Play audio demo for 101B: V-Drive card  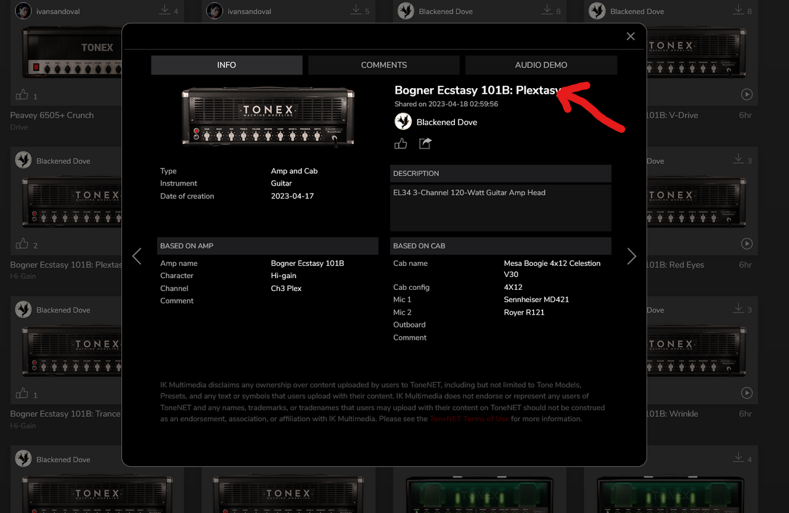pos(746,94)
